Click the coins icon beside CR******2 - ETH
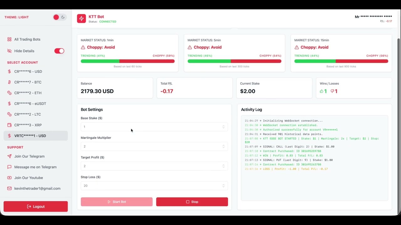Screen dimensions: 401x225 pyautogui.click(x=9, y=93)
